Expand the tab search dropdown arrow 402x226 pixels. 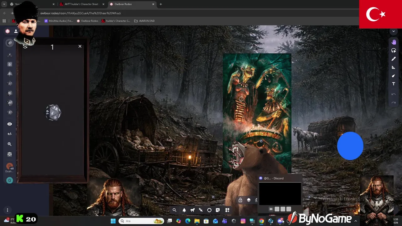(x=4, y=4)
